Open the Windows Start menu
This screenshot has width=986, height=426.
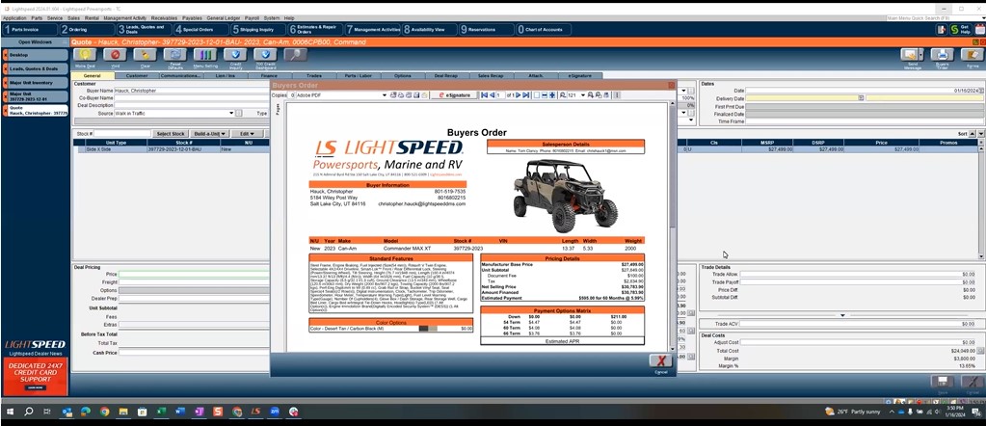[10, 412]
